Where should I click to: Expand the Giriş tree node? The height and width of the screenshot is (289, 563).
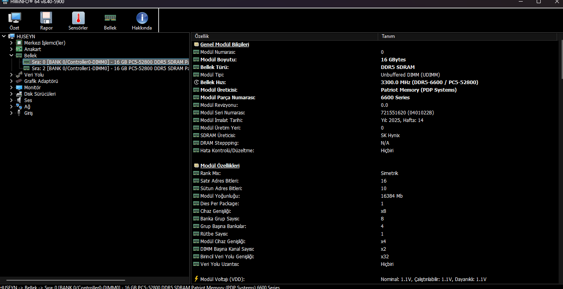(x=11, y=113)
